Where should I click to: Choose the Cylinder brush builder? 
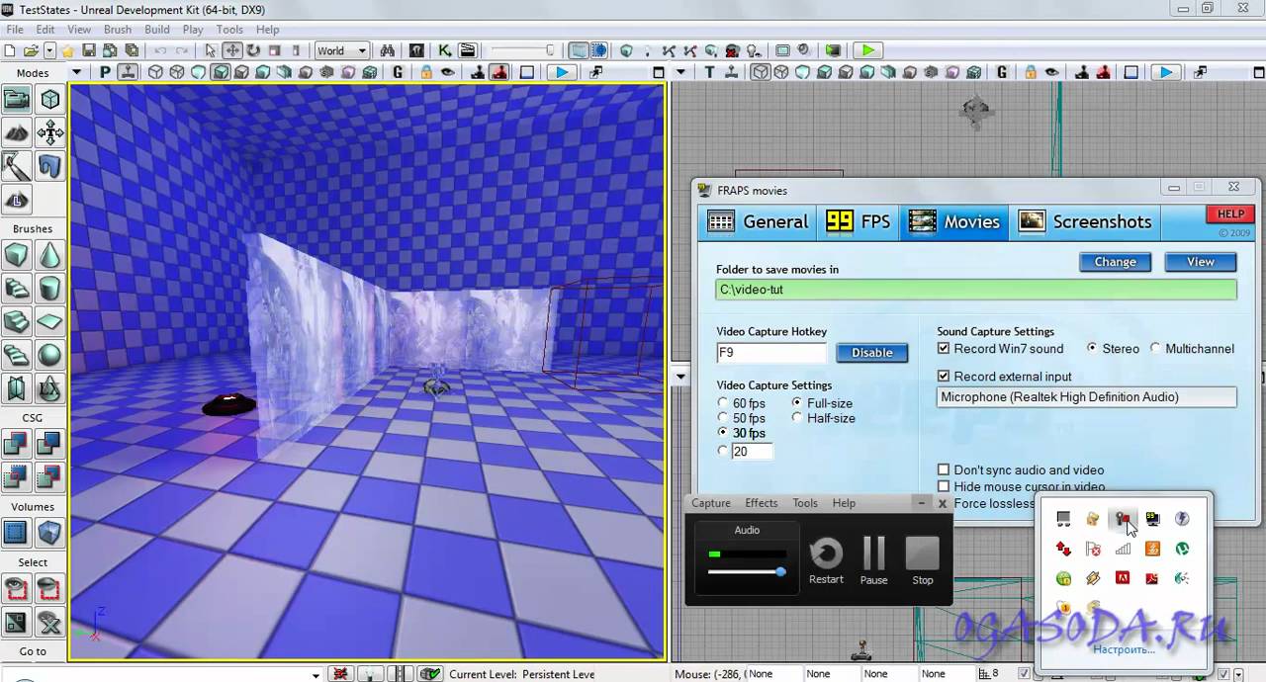pyautogui.click(x=49, y=290)
